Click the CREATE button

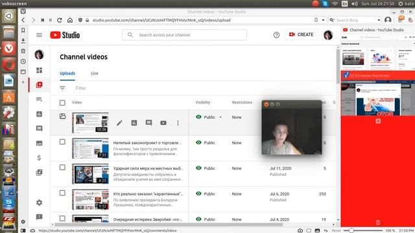click(x=302, y=34)
